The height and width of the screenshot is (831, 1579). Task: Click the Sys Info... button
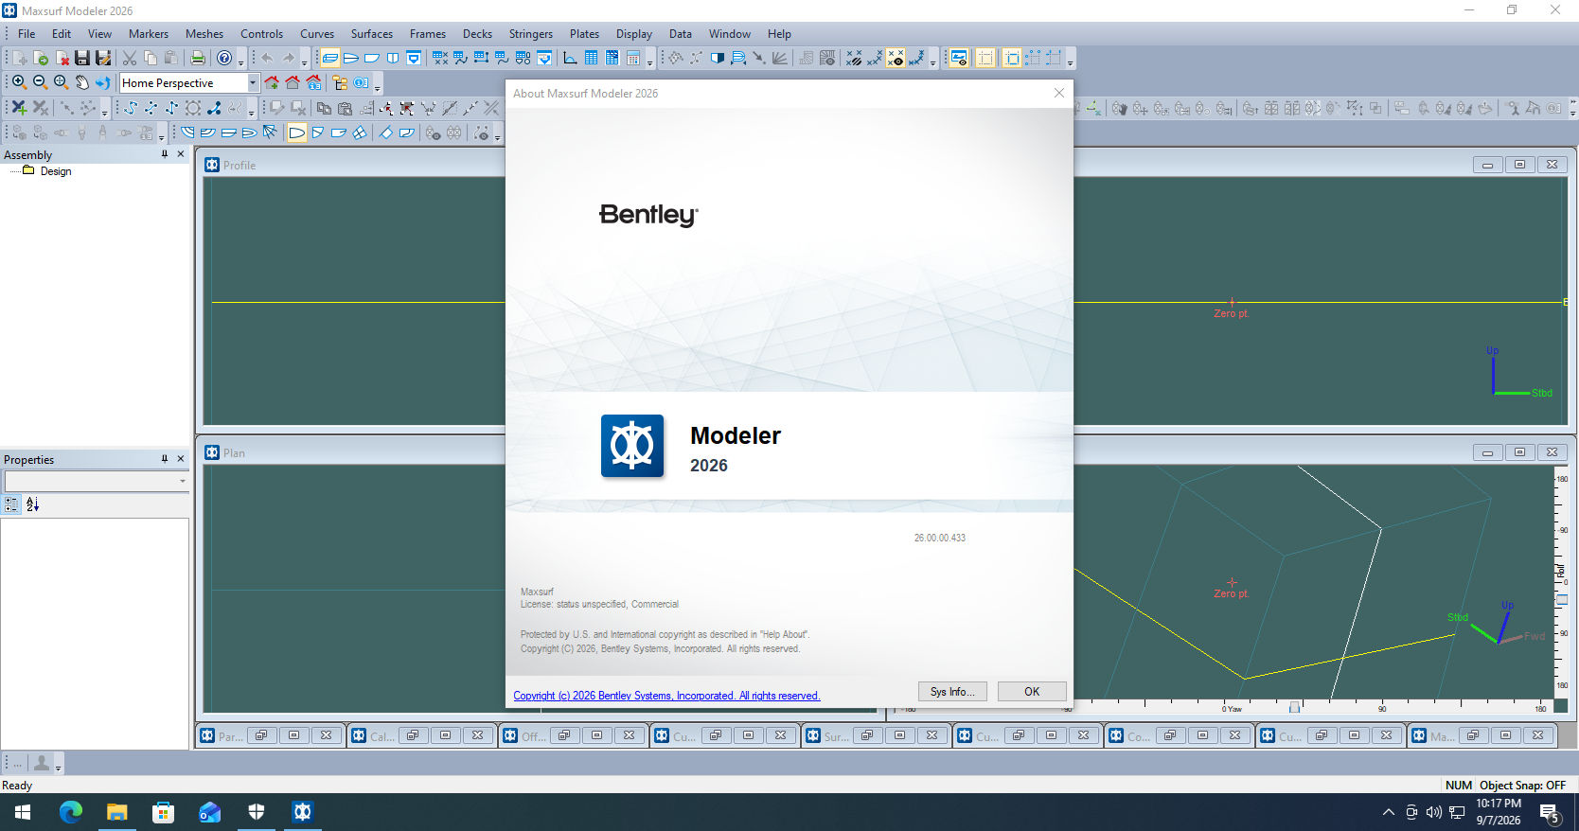[952, 691]
